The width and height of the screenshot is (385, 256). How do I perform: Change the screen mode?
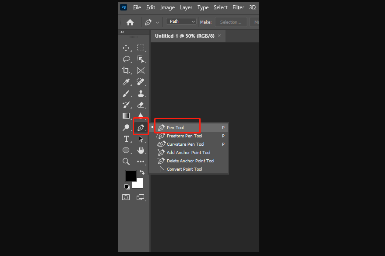point(141,197)
